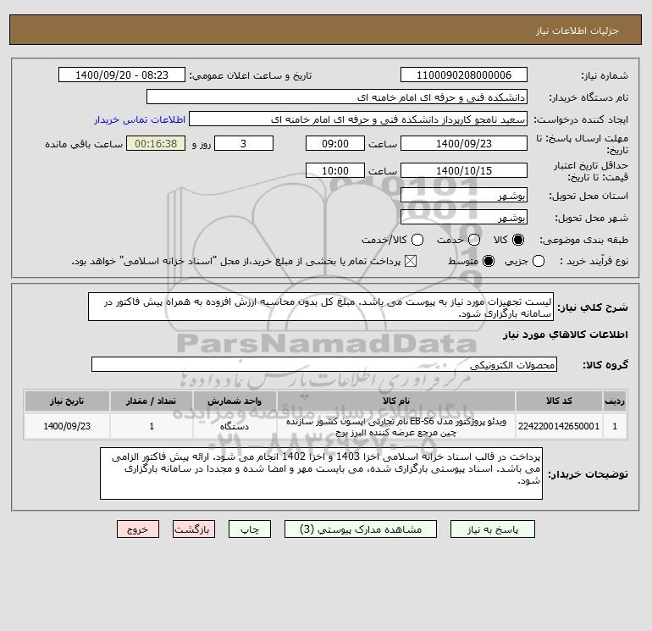Click the validity time field 10:00
This screenshot has height=631, width=652.
[x=335, y=170]
